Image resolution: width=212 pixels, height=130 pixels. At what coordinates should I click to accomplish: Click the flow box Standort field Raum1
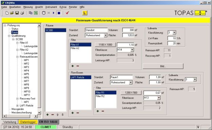click(121, 77)
